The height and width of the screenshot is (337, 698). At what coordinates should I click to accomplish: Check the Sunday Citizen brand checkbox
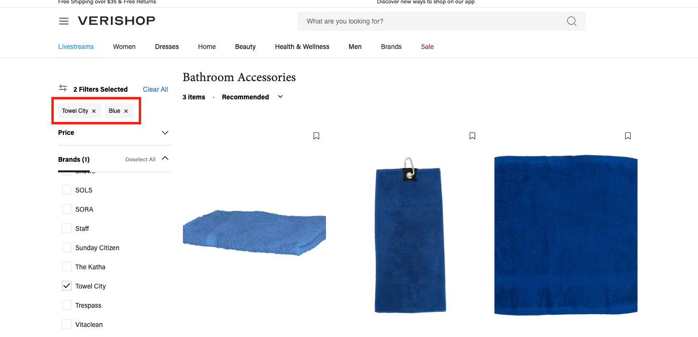tap(67, 247)
